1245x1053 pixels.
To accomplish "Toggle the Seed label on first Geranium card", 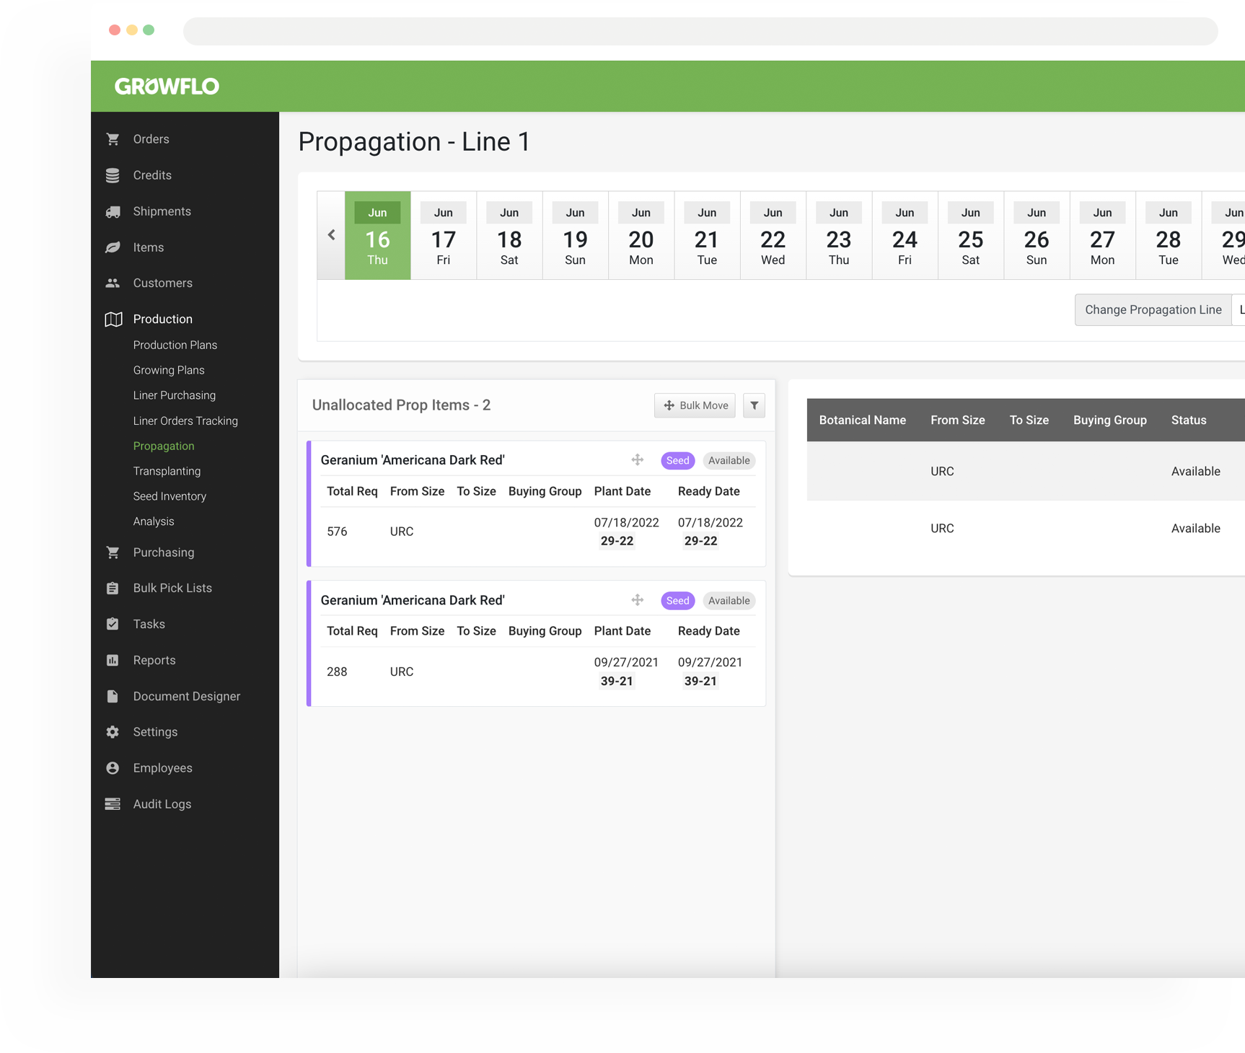I will pyautogui.click(x=677, y=460).
